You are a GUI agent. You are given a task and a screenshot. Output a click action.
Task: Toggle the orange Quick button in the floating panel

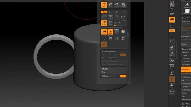click(x=110, y=32)
